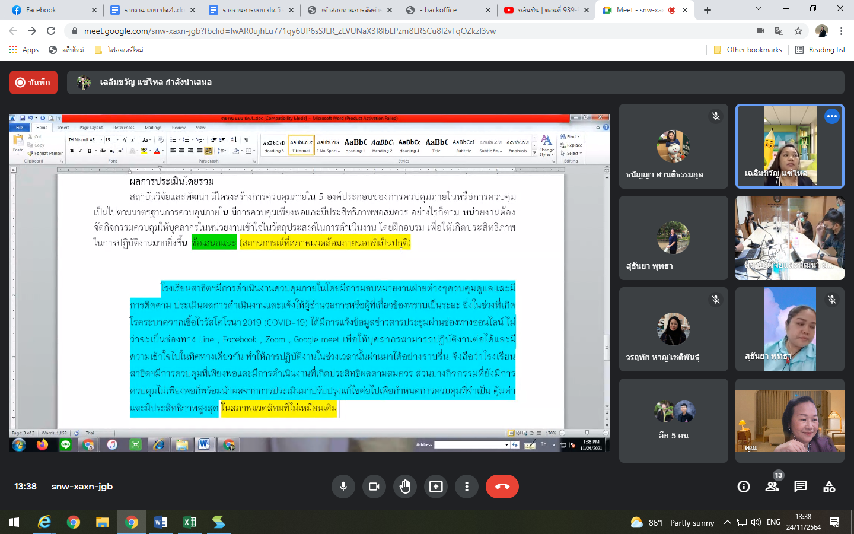The image size is (854, 534).
Task: Open the Activities panel icon
Action: [x=829, y=487]
